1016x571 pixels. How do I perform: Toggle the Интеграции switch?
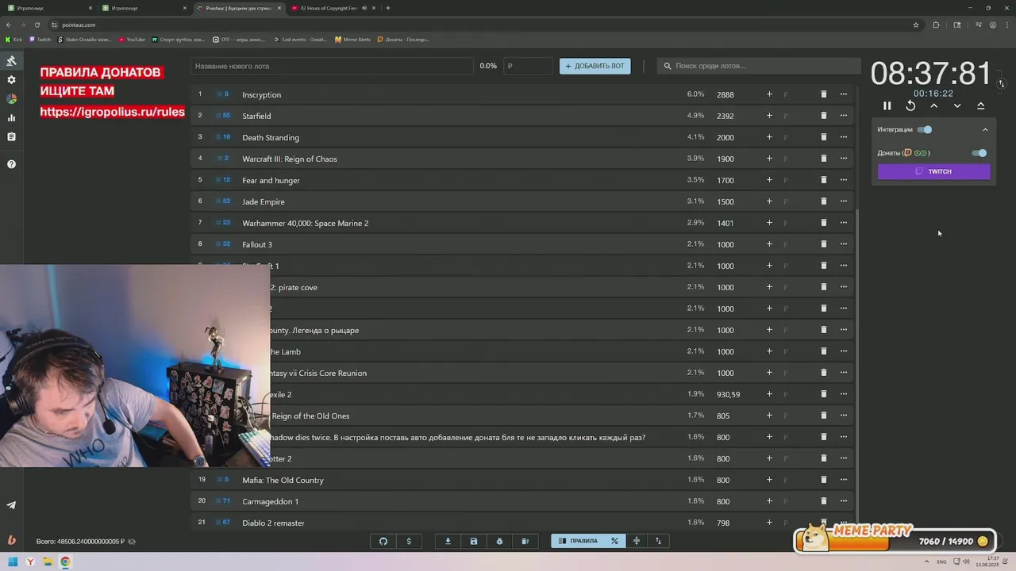coord(925,129)
